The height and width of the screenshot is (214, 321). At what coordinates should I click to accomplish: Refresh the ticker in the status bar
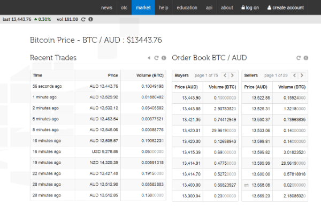point(83,19)
